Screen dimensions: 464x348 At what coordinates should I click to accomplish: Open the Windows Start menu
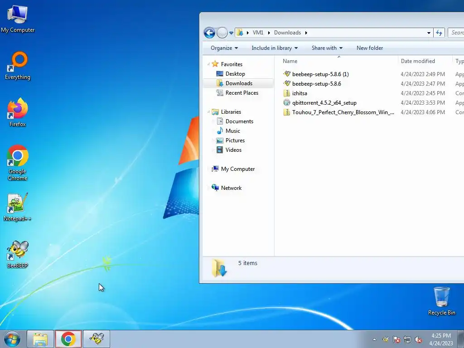coord(12,339)
